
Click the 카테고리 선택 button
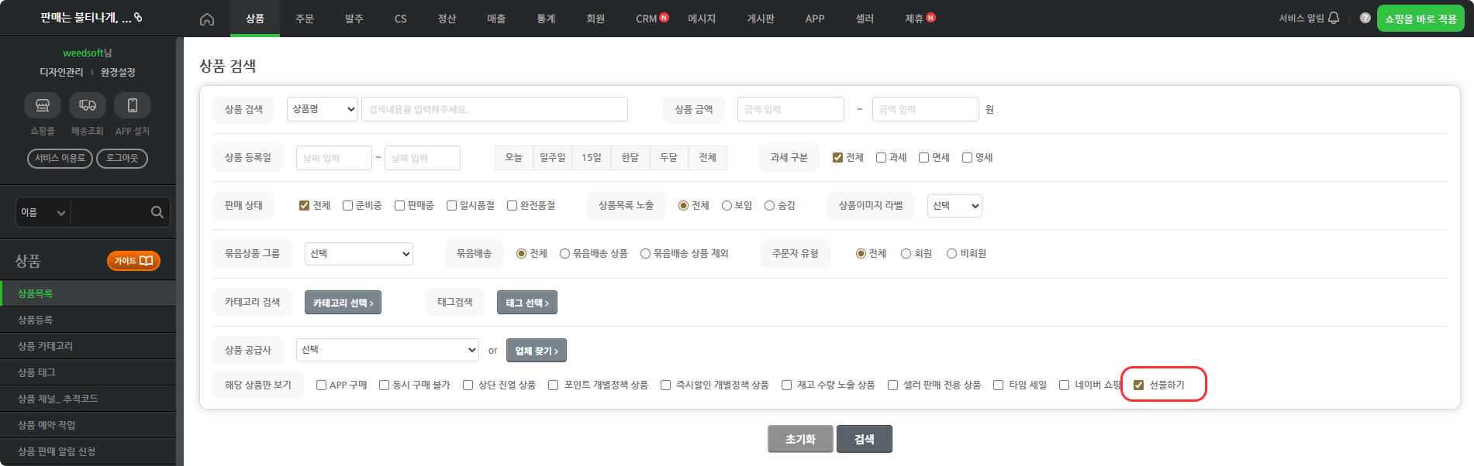[x=343, y=303]
